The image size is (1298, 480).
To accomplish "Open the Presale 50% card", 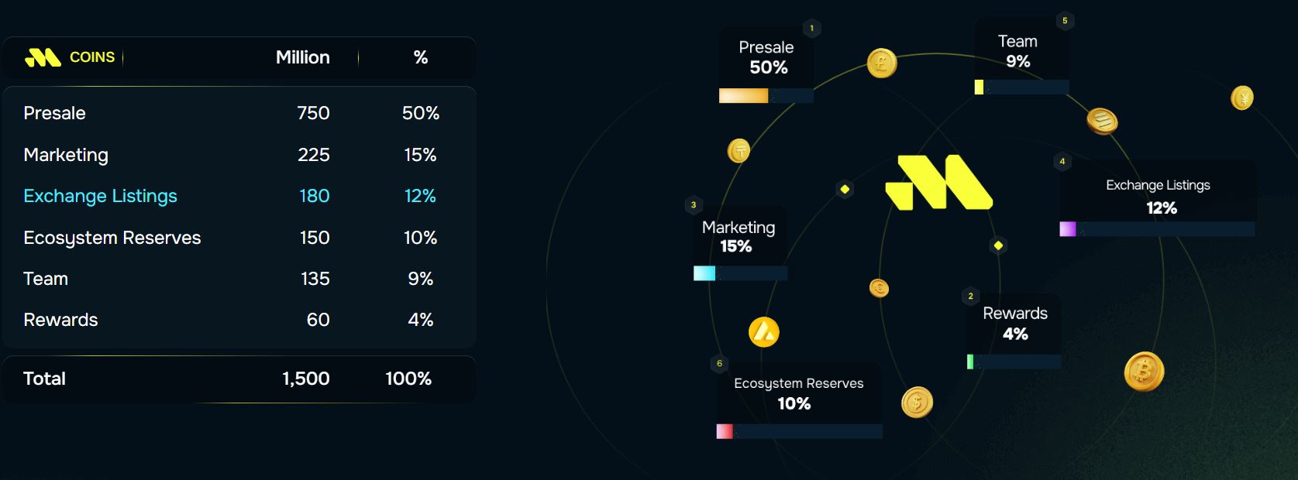I will point(766,58).
